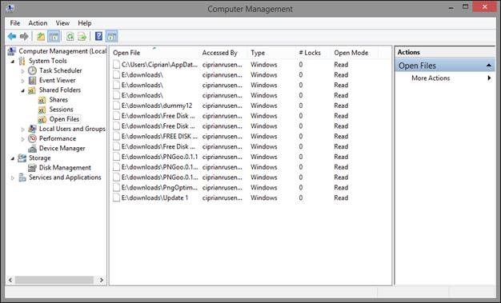Viewport: 501px width, 303px height.
Task: Collapse the Shared Folders tree node
Action: pyautogui.click(x=22, y=90)
